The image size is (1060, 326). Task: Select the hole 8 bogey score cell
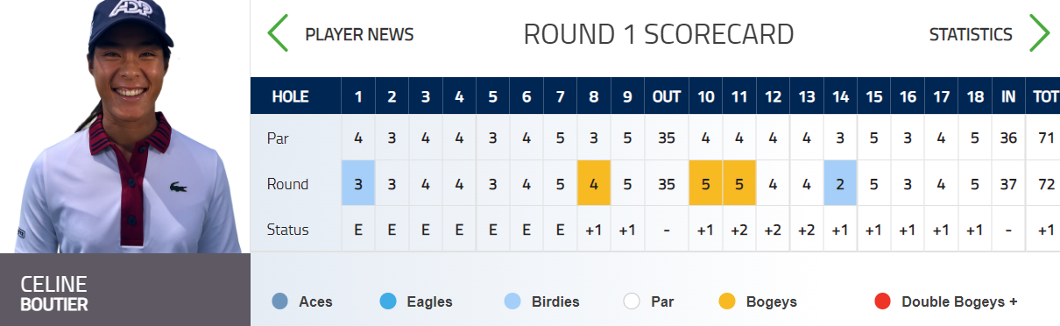(x=593, y=183)
